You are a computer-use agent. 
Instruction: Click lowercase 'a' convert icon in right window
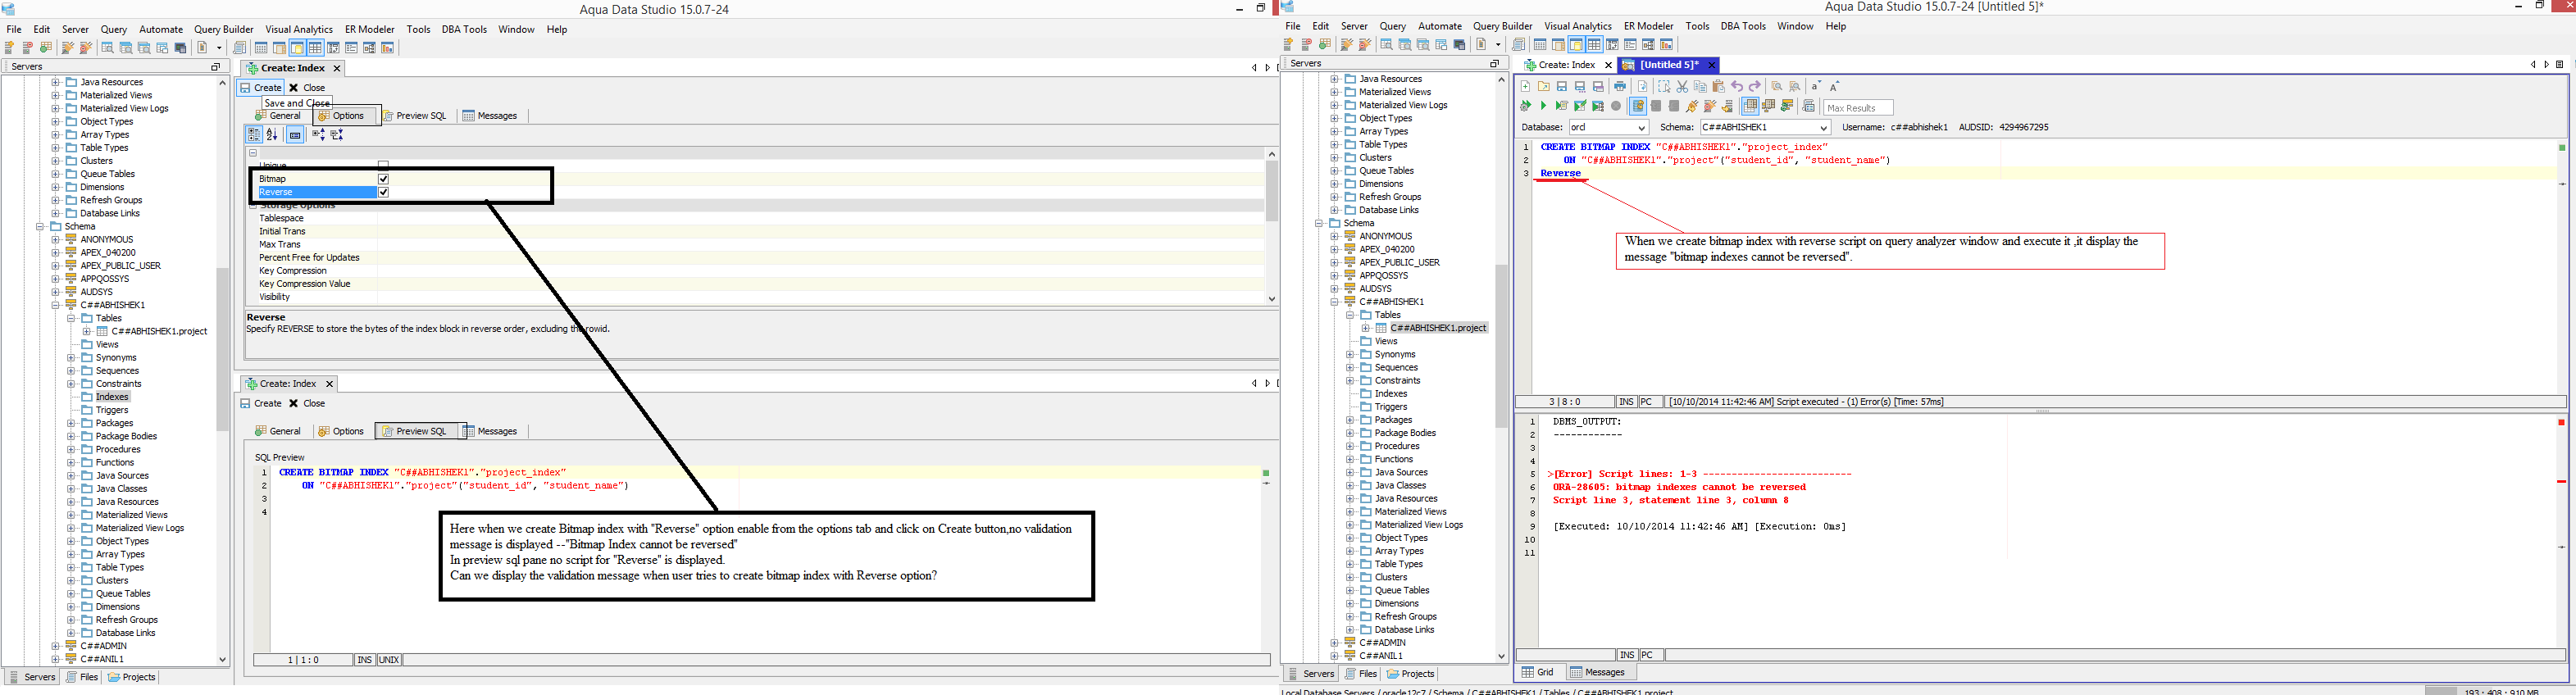coord(1816,87)
